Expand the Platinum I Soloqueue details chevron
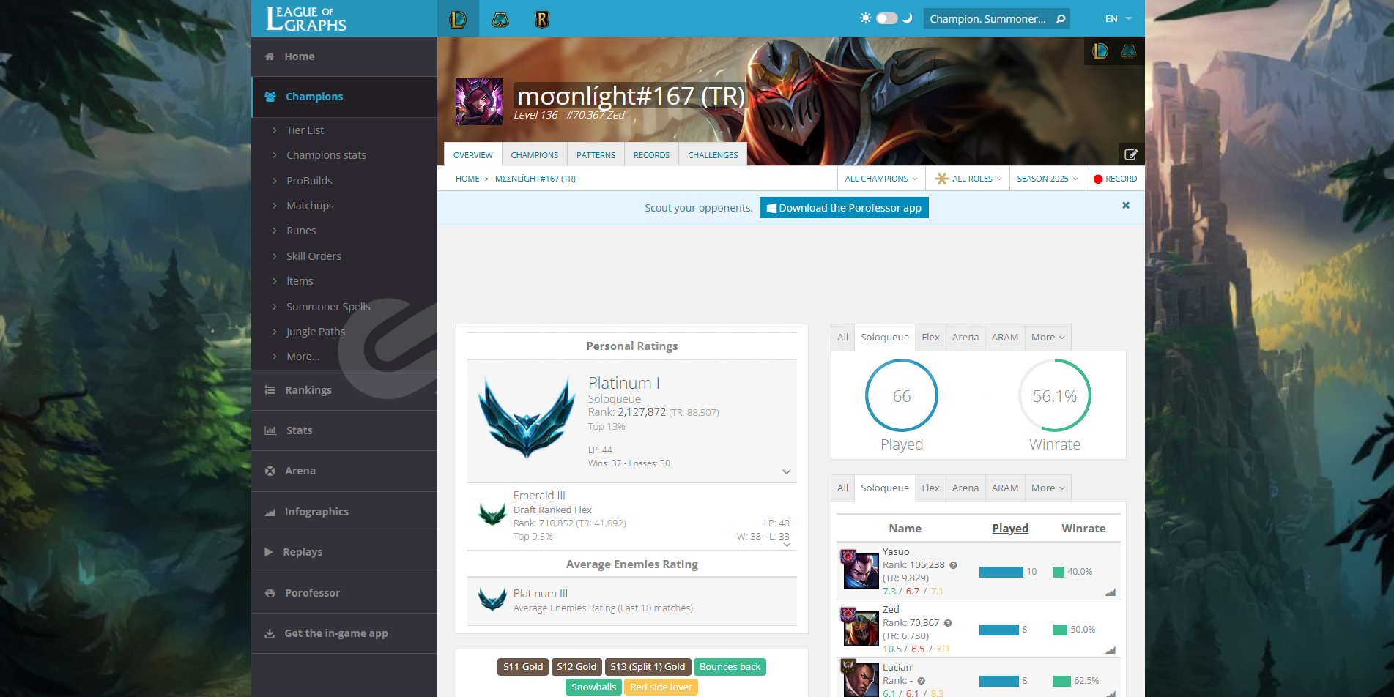This screenshot has width=1394, height=697. pos(786,471)
